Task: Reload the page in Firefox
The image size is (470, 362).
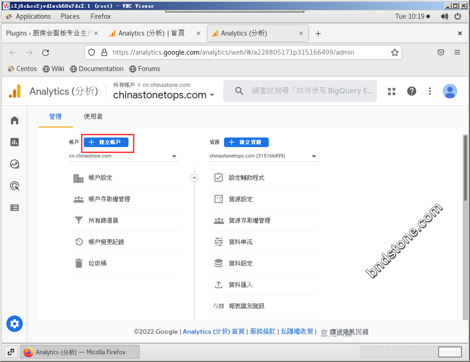Action: pyautogui.click(x=46, y=53)
